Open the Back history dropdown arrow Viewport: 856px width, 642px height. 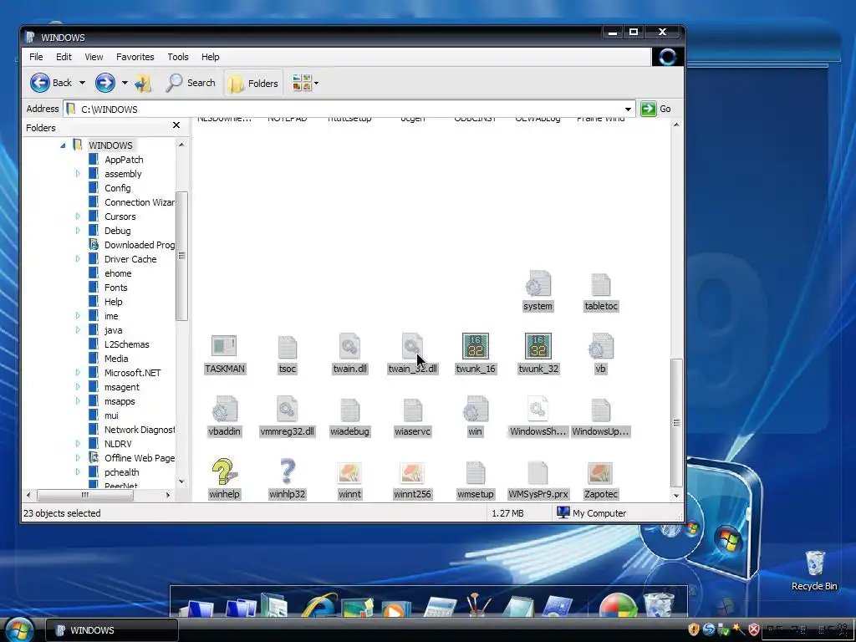pyautogui.click(x=82, y=83)
